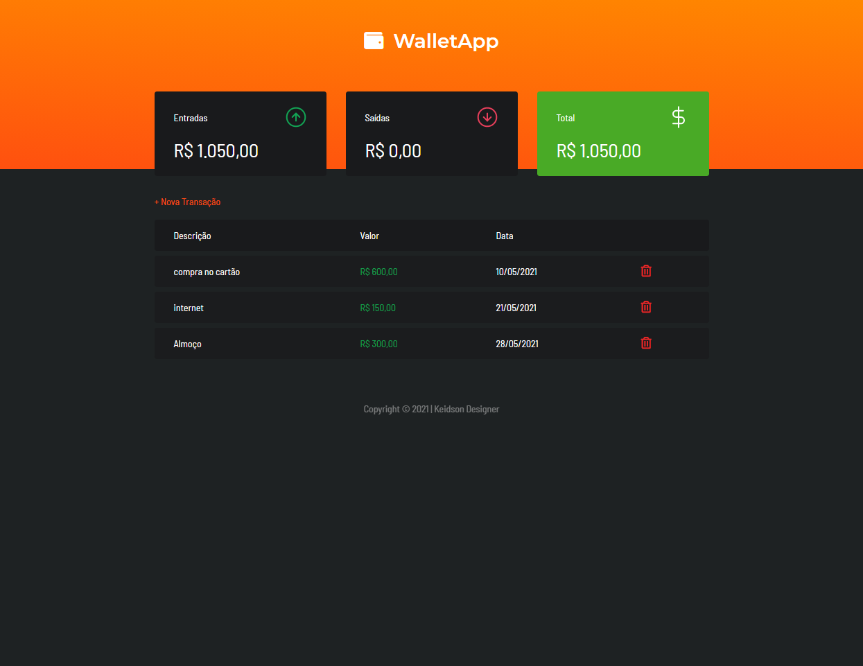Image resolution: width=863 pixels, height=666 pixels.
Task: Click the Total card label
Action: pyautogui.click(x=566, y=118)
